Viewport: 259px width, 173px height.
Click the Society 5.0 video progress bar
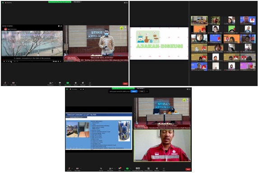coord(32,60)
